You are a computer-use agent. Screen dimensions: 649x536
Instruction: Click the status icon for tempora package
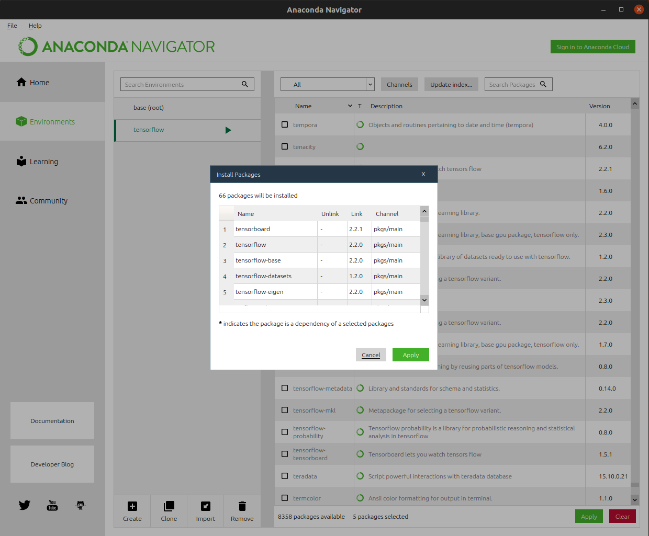[360, 124]
